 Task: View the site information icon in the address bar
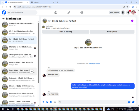[15, 7]
